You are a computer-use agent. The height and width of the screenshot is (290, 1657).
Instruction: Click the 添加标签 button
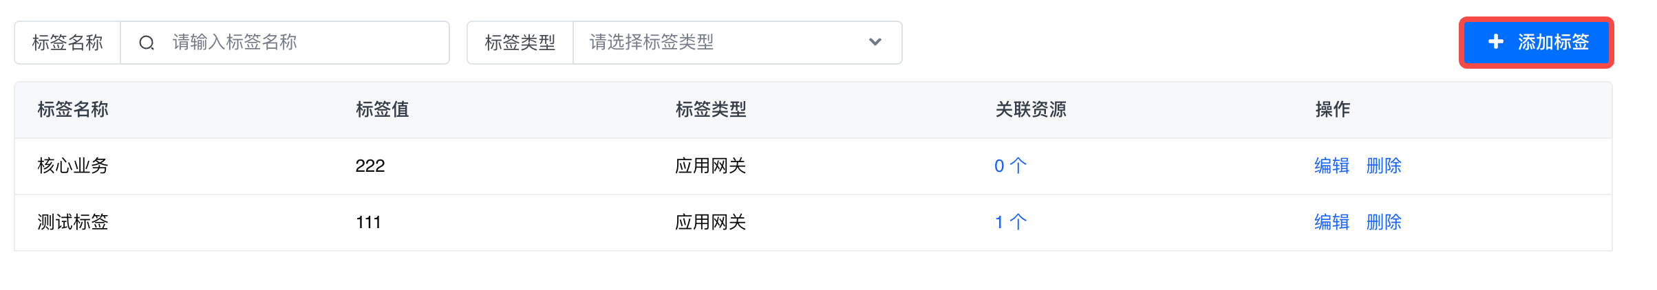pos(1537,43)
